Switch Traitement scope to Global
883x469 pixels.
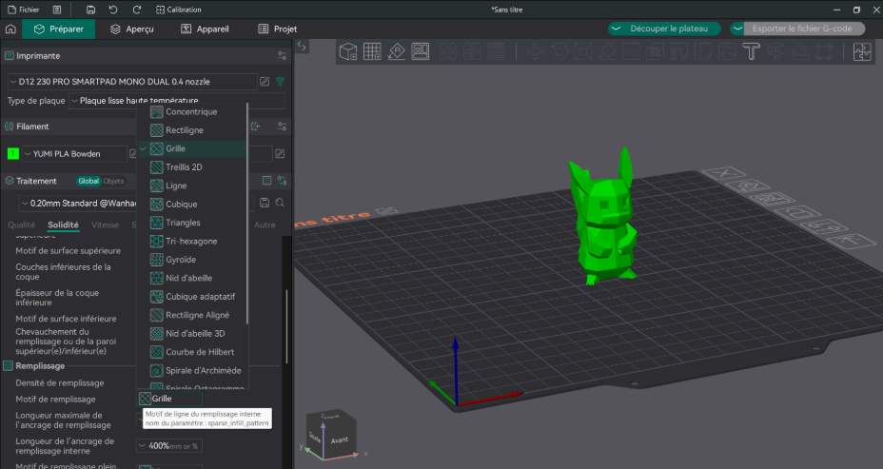[88, 181]
